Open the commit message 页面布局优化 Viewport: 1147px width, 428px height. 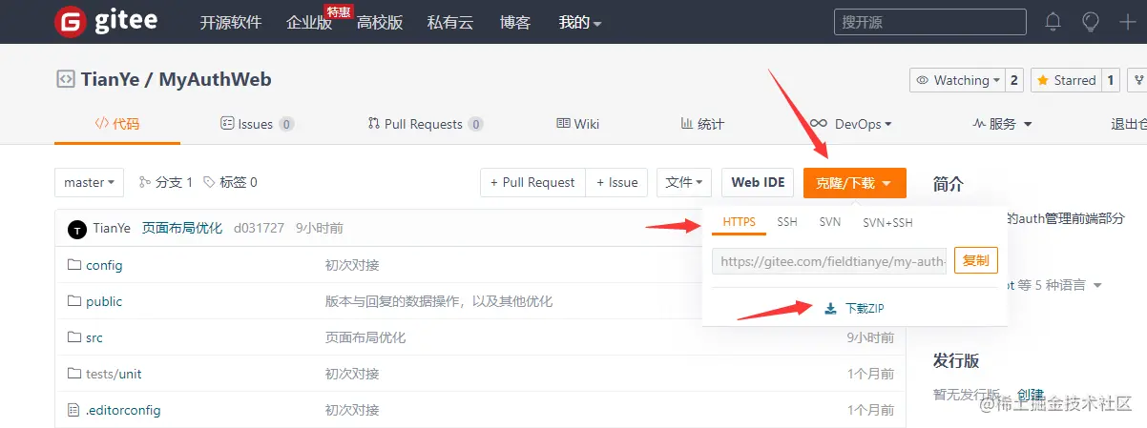182,228
